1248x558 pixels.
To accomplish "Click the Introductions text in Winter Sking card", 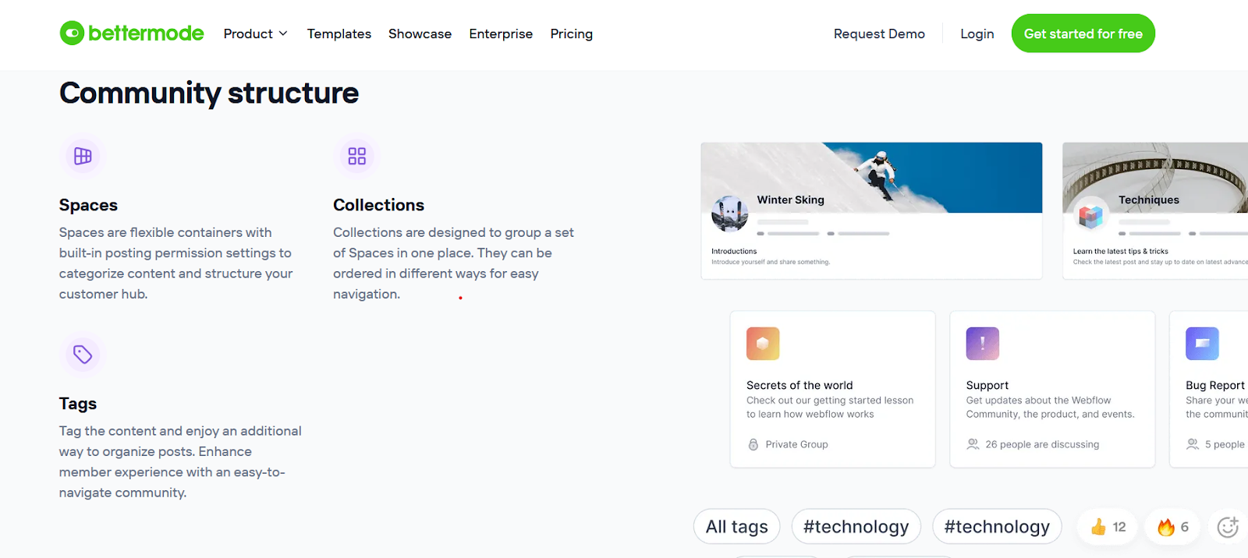I will point(734,251).
